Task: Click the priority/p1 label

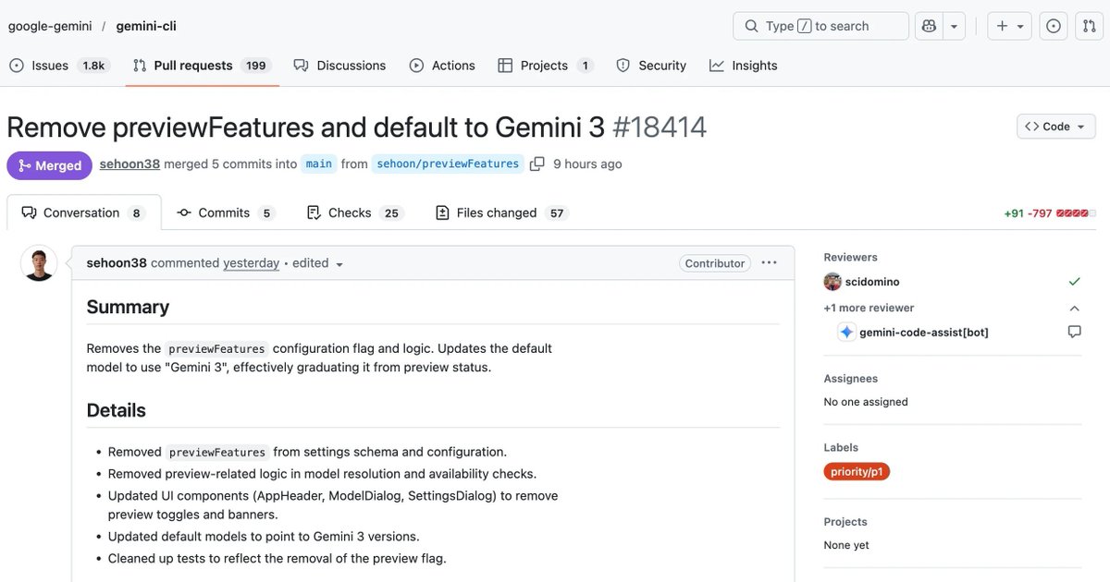Action: (857, 471)
